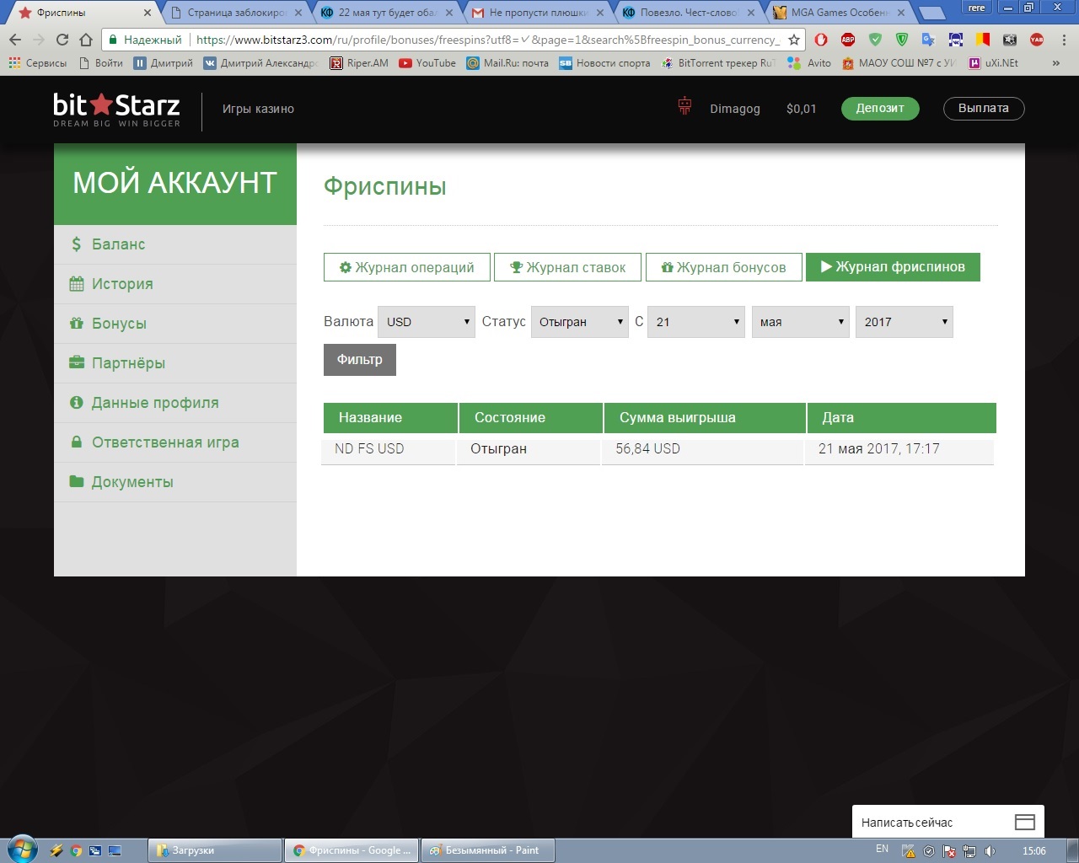Open Данные профиля in the sidebar

175,403
